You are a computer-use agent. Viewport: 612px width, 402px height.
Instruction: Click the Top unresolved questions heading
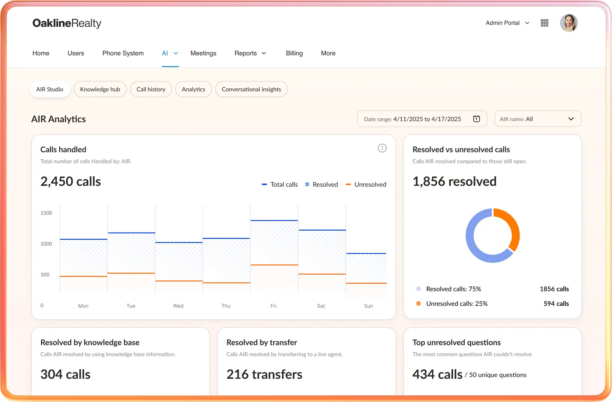[457, 343]
